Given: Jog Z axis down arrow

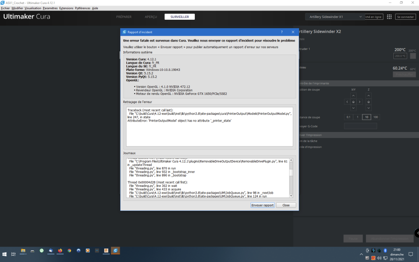Looking at the screenshot, I should click(x=368, y=108).
